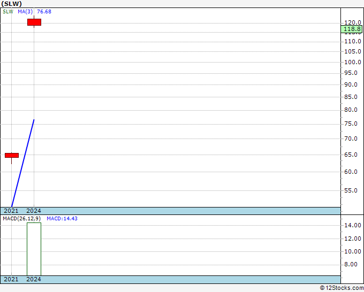
Task: Click the 90.0 price axis label
Action: tap(351, 84)
